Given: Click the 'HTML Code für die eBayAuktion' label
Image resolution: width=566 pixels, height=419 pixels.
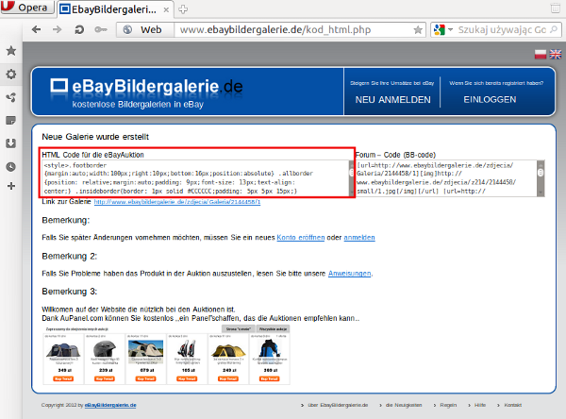Looking at the screenshot, I should (92, 155).
